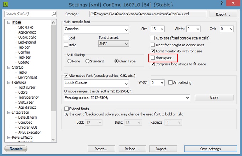Image resolution: width=242 pixels, height=156 pixels.
Task: Select Size & Pos settings page
Action: (26, 27)
